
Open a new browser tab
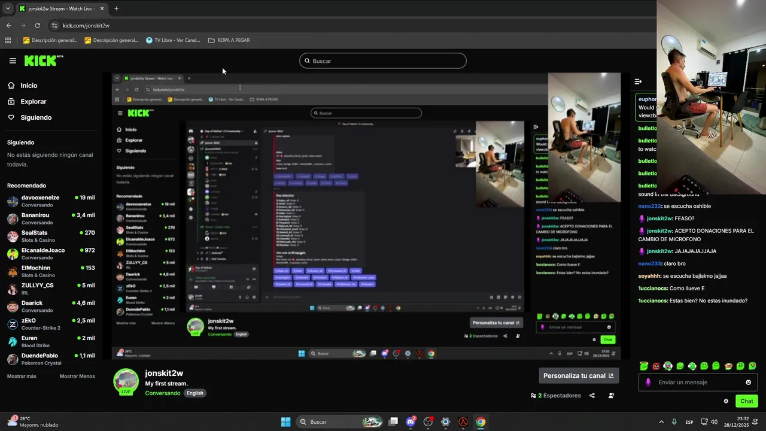tap(116, 8)
